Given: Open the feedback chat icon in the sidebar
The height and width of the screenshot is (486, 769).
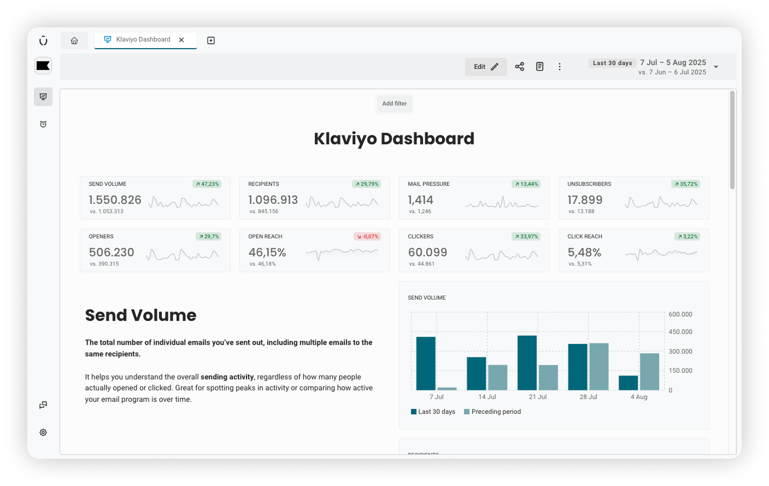Looking at the screenshot, I should coord(43,405).
